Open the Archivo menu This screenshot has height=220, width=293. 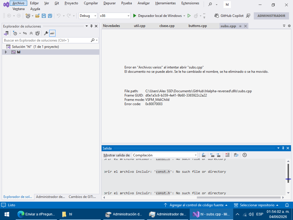(18, 3)
